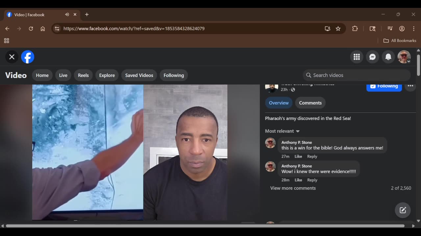Click the 'Pharaoh's army discovered in the Red Sea!' caption
This screenshot has height=236, width=421.
[x=308, y=118]
